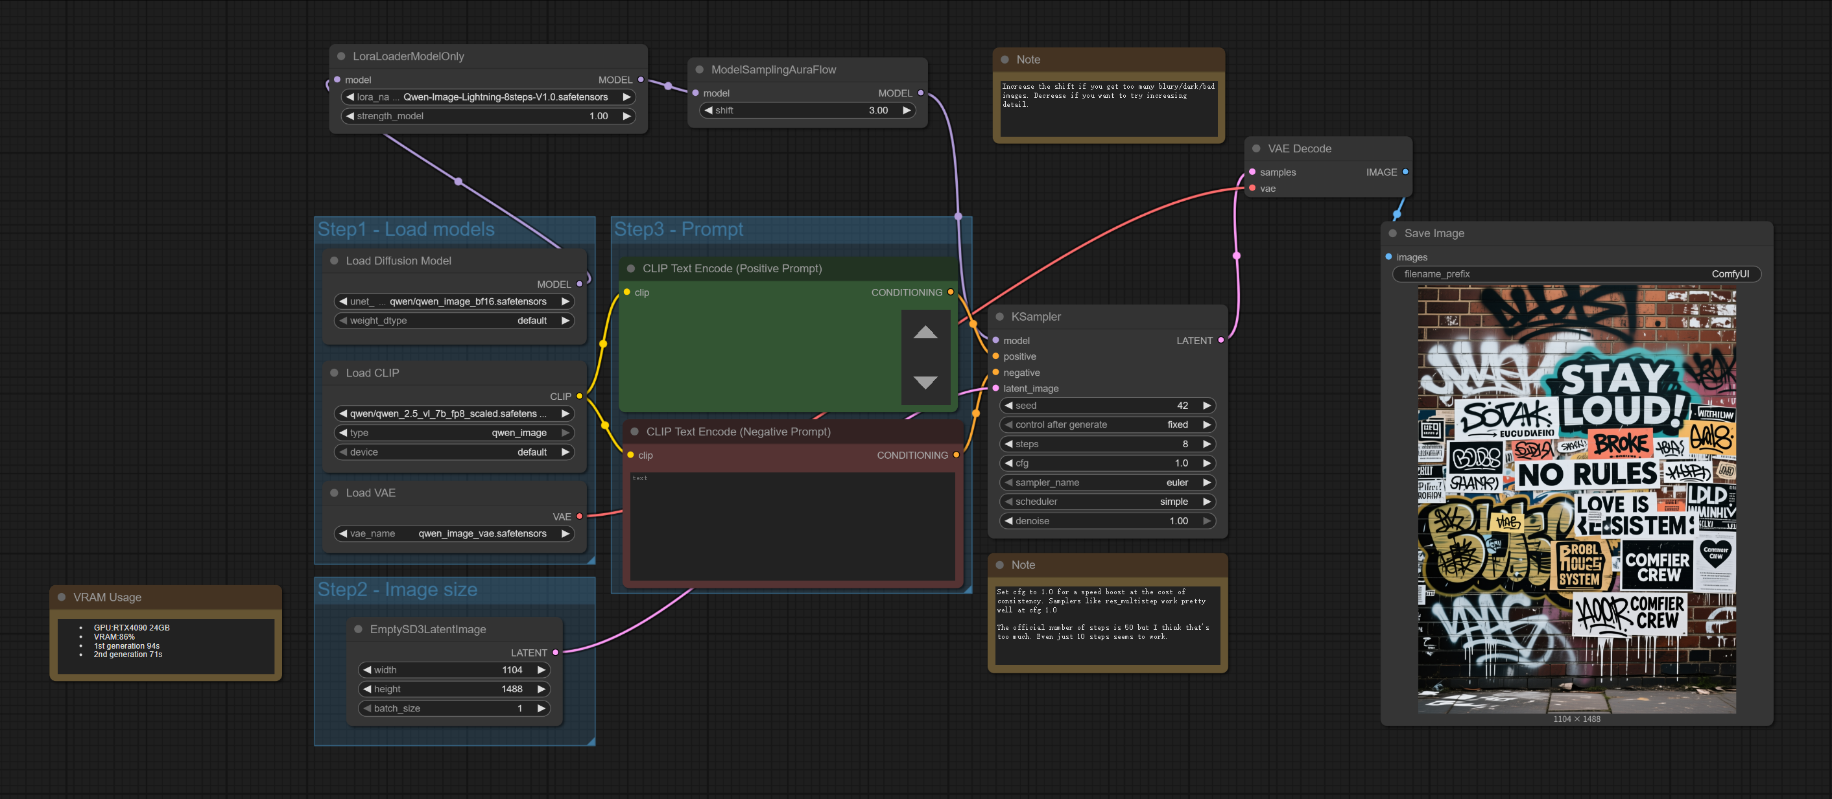Collapse the ModelSamplingAuraFlow node via its dot
Screen dimensions: 1832x799
point(700,70)
